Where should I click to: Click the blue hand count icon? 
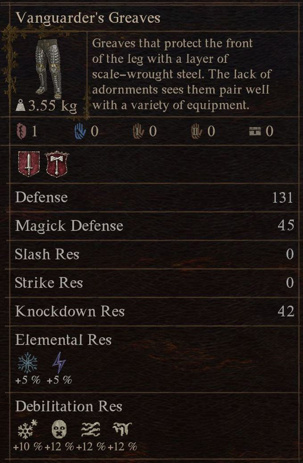[80, 131]
